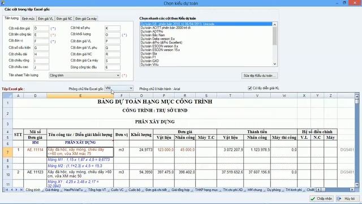The image size is (362, 204).
Task: Select Dự toán ESCON version 15.x item
Action: tap(206, 50)
